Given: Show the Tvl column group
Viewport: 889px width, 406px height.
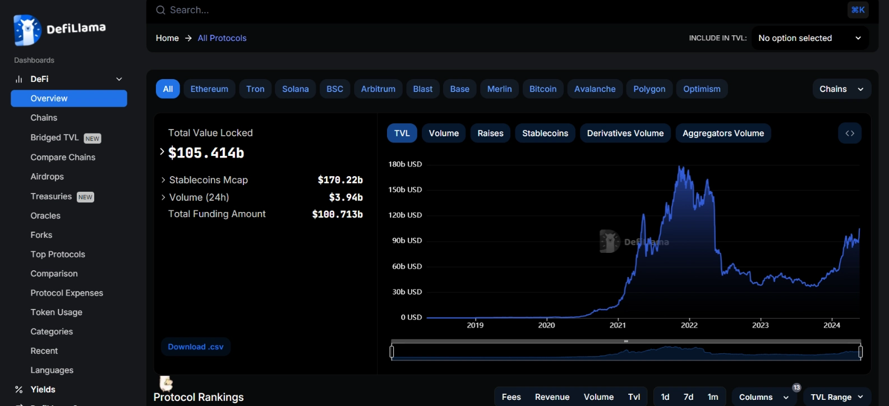Looking at the screenshot, I should 634,397.
